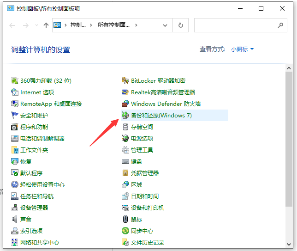
Task: Click scrollbar up arrow
Action: [289, 68]
